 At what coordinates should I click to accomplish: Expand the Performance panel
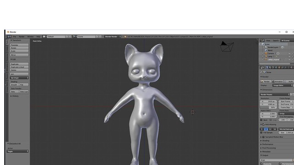[267, 144]
